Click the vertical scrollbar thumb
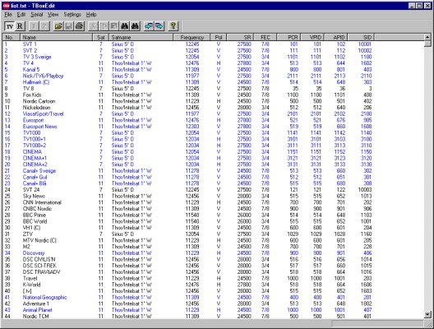Viewport: 434px width, 329px height. pos(427,44)
